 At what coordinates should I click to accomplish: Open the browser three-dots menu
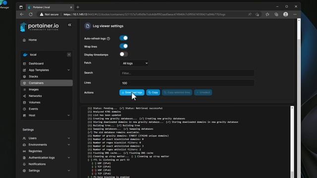[295, 14]
